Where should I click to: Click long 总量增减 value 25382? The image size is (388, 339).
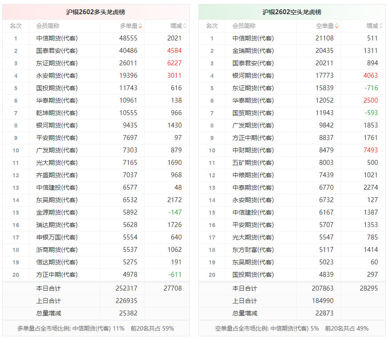(x=128, y=313)
